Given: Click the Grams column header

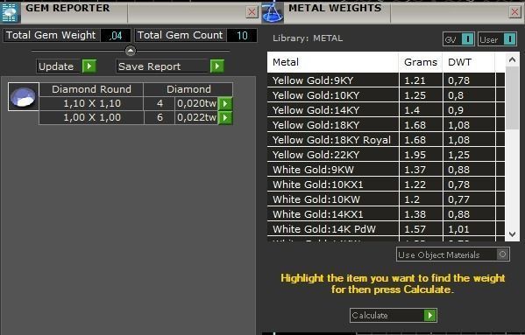Looking at the screenshot, I should click(421, 62).
